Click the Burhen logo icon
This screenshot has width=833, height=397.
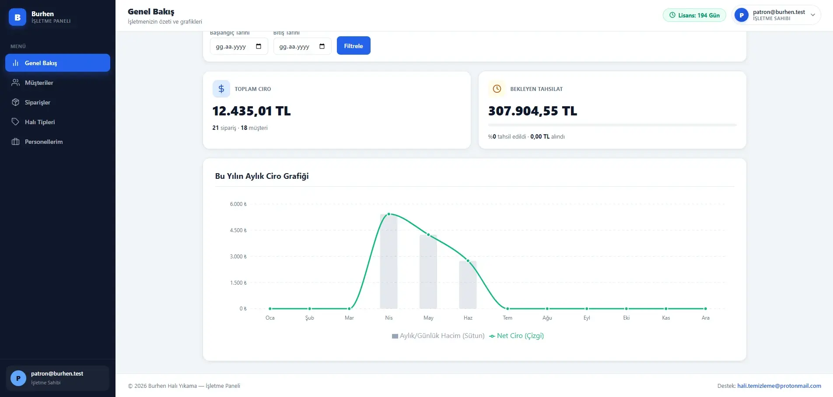[x=17, y=17]
